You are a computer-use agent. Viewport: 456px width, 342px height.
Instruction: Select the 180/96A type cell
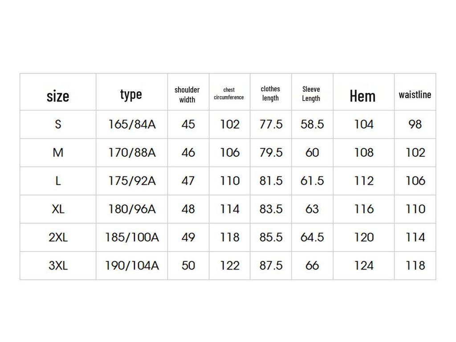(132, 209)
